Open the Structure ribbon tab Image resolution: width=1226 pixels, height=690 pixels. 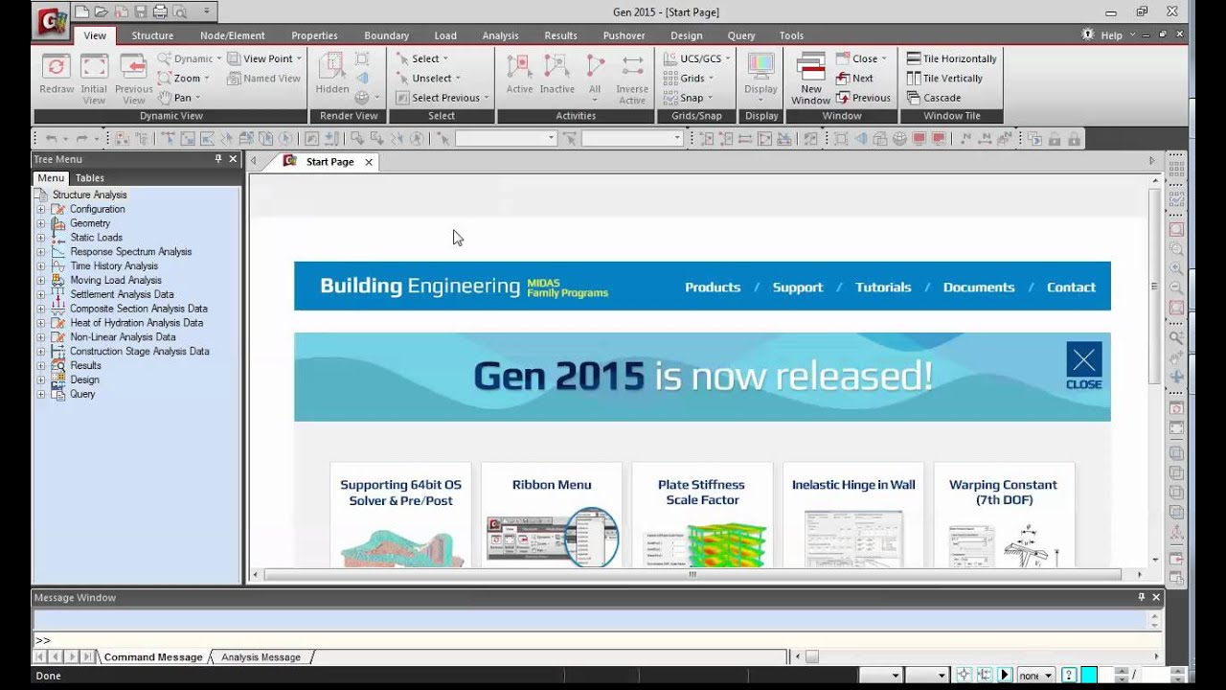pos(152,35)
